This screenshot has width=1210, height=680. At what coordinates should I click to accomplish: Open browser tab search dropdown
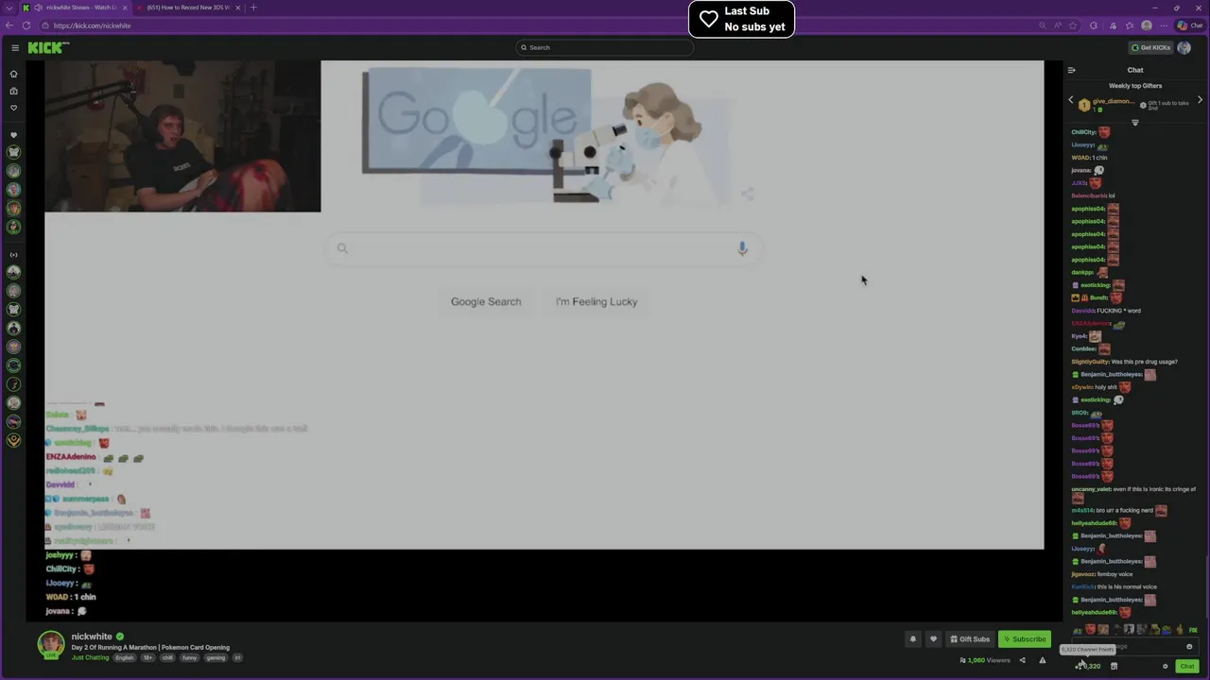coord(9,8)
